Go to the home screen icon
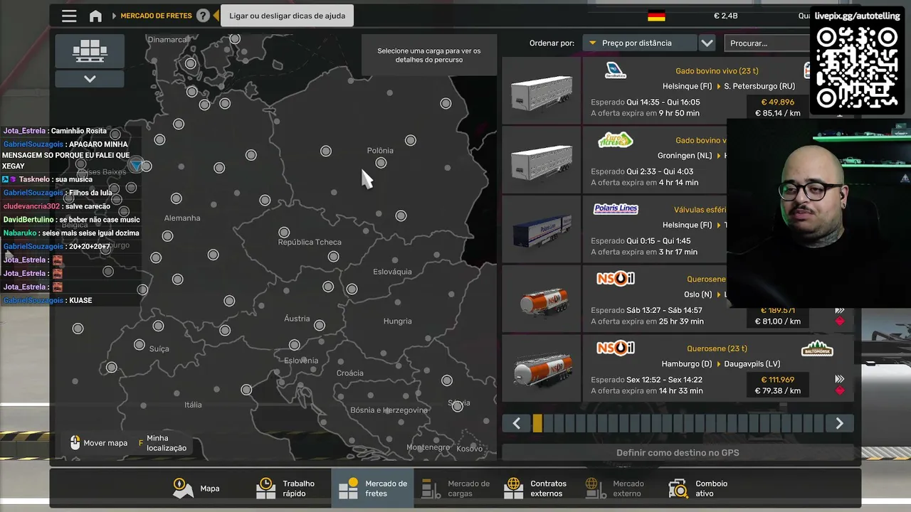The height and width of the screenshot is (512, 911). pyautogui.click(x=95, y=16)
